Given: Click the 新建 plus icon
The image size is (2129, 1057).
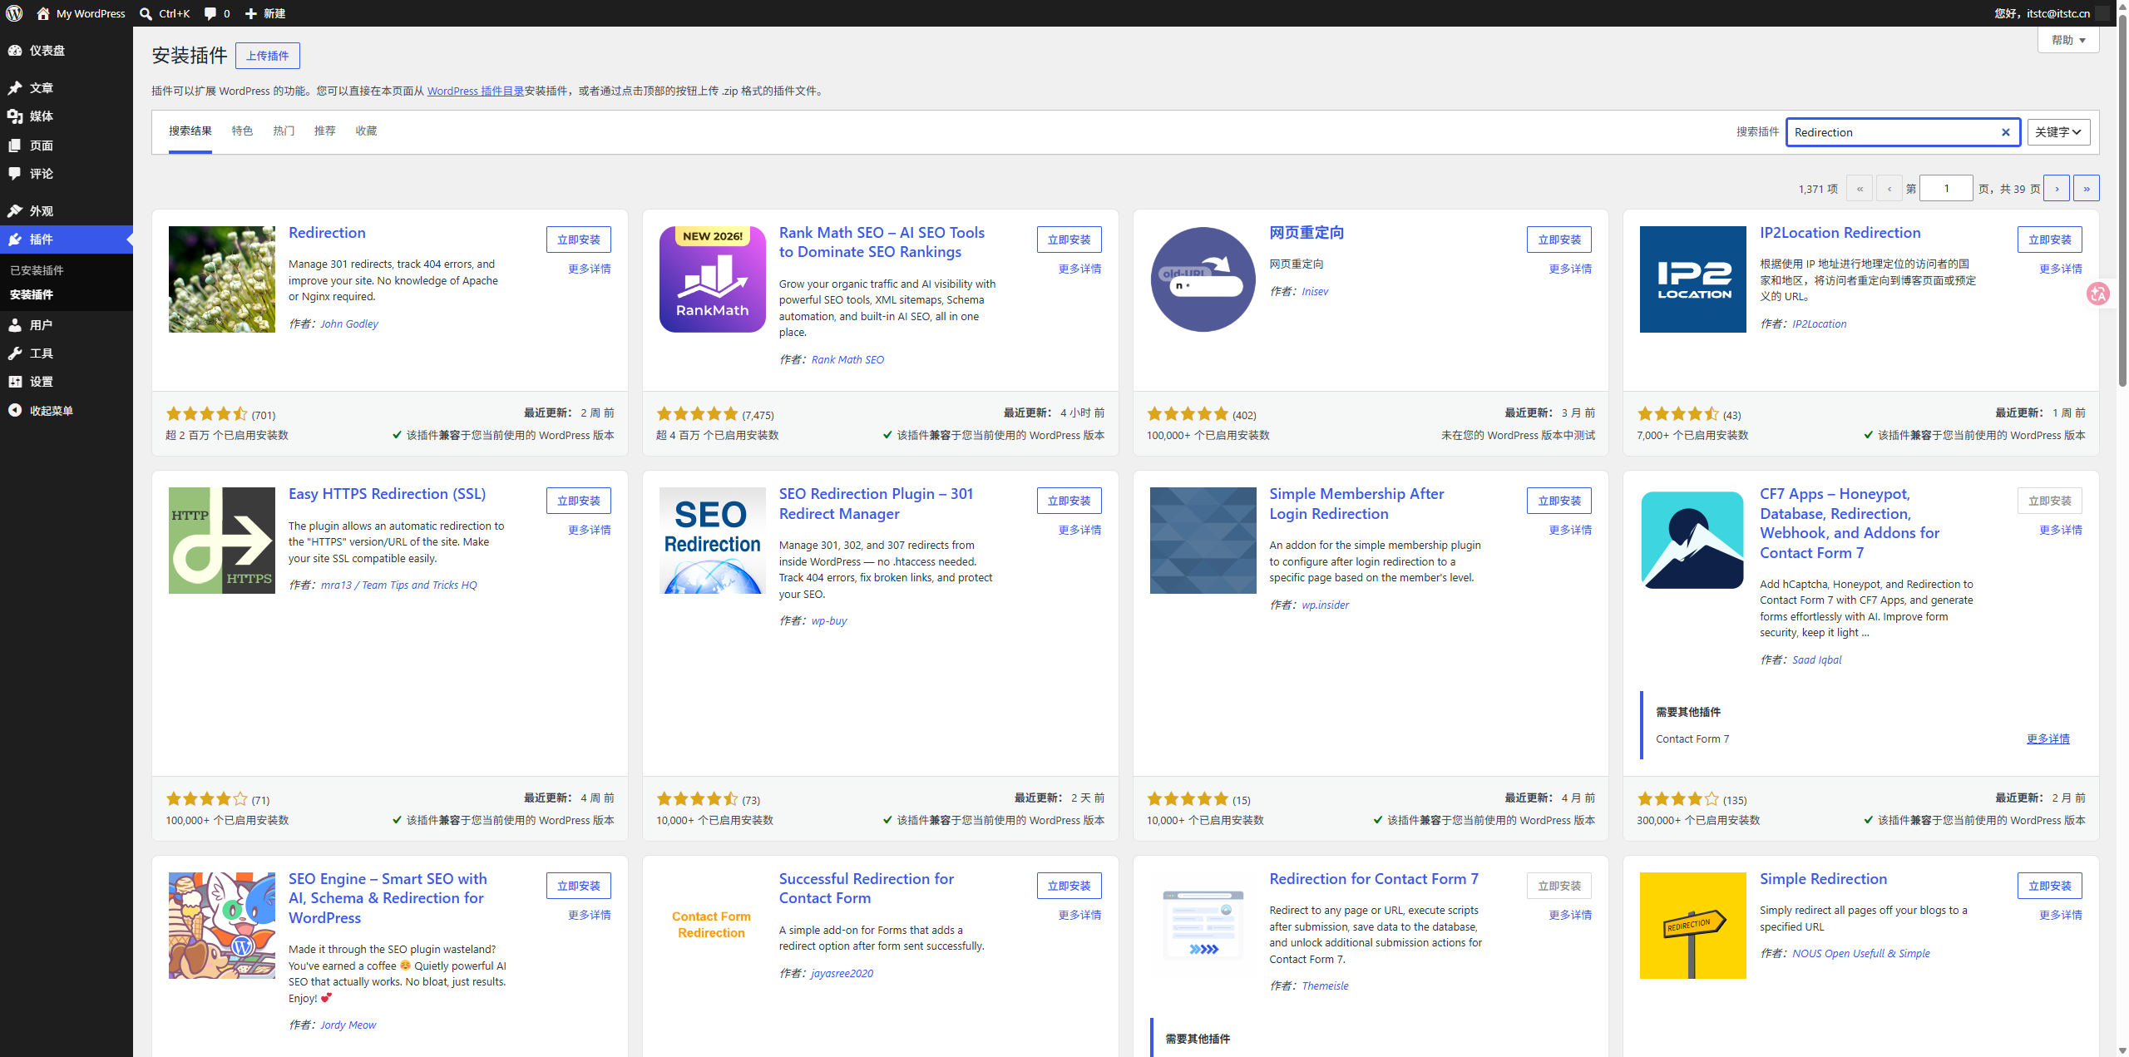Looking at the screenshot, I should [x=250, y=13].
